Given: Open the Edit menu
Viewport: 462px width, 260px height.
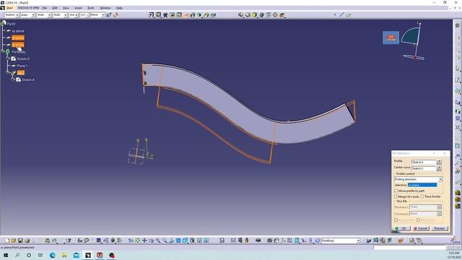Looking at the screenshot, I should (55, 8).
